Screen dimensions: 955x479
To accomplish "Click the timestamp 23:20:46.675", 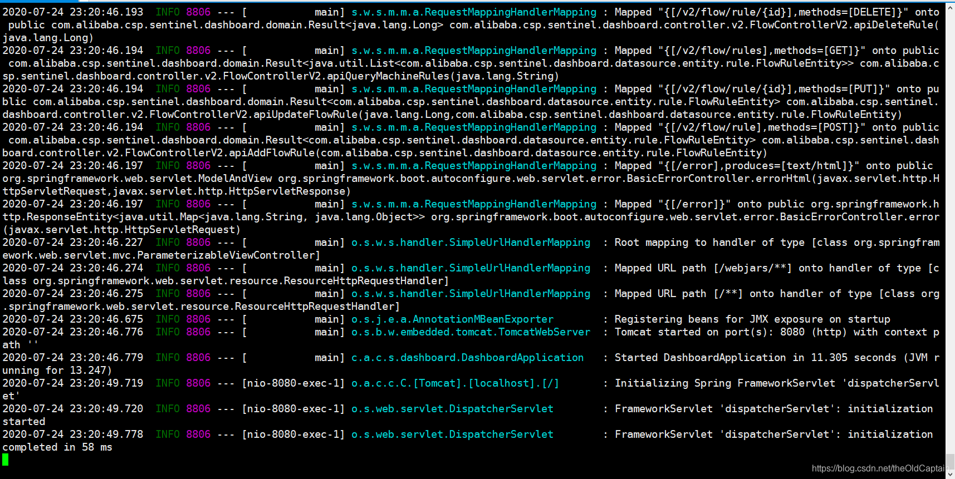I will [106, 319].
